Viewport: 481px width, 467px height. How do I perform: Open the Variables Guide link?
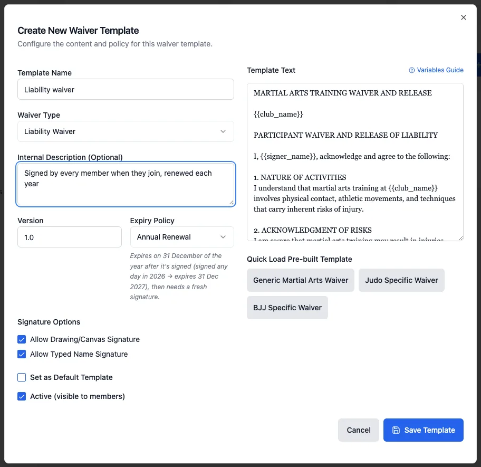click(x=436, y=70)
